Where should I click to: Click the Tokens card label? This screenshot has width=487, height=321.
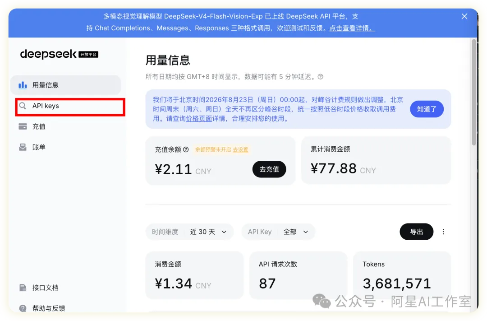click(374, 264)
